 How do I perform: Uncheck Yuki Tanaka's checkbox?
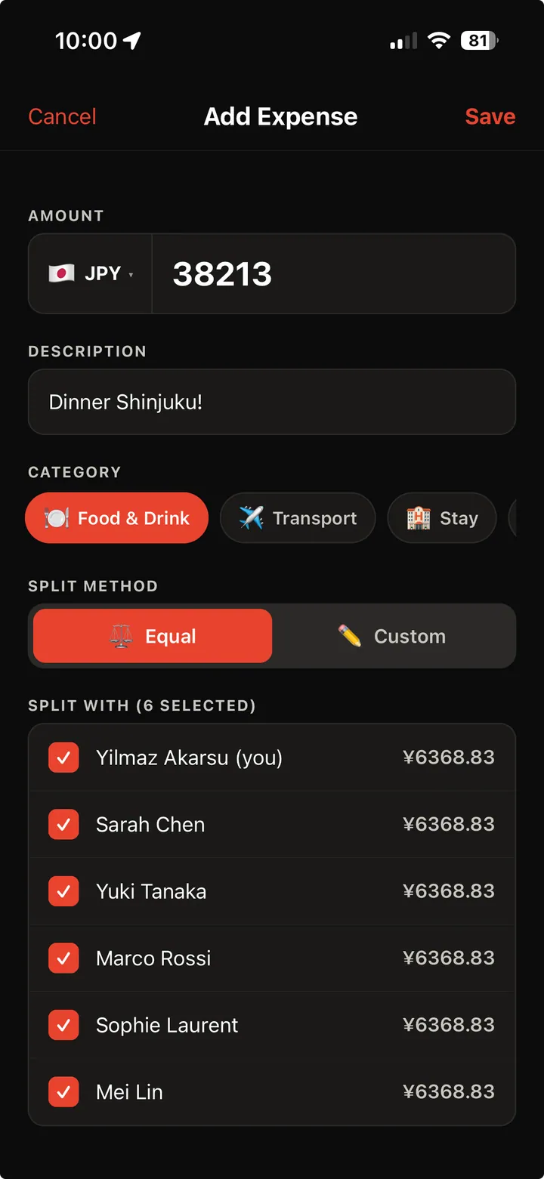pos(63,891)
